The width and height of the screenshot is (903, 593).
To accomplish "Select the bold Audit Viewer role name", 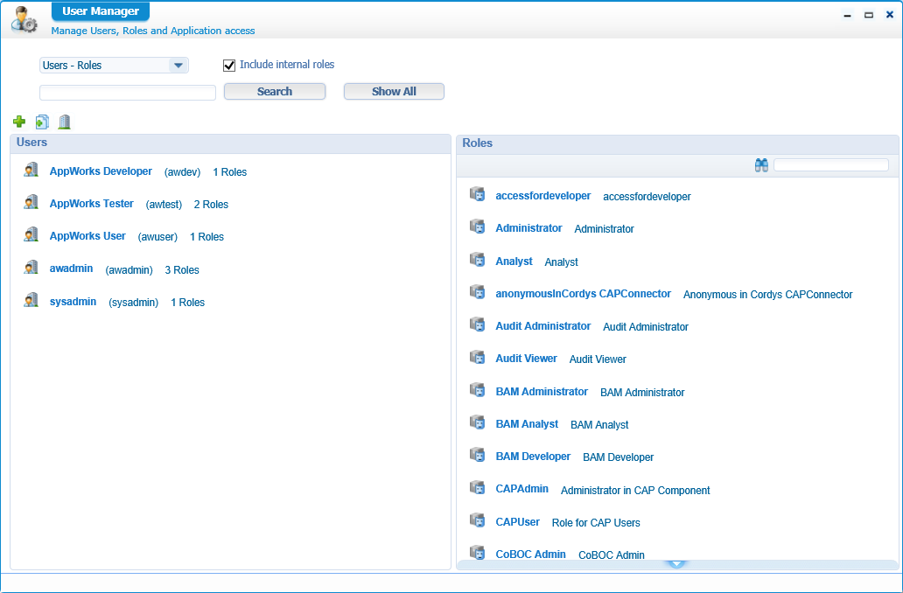I will pyautogui.click(x=527, y=358).
